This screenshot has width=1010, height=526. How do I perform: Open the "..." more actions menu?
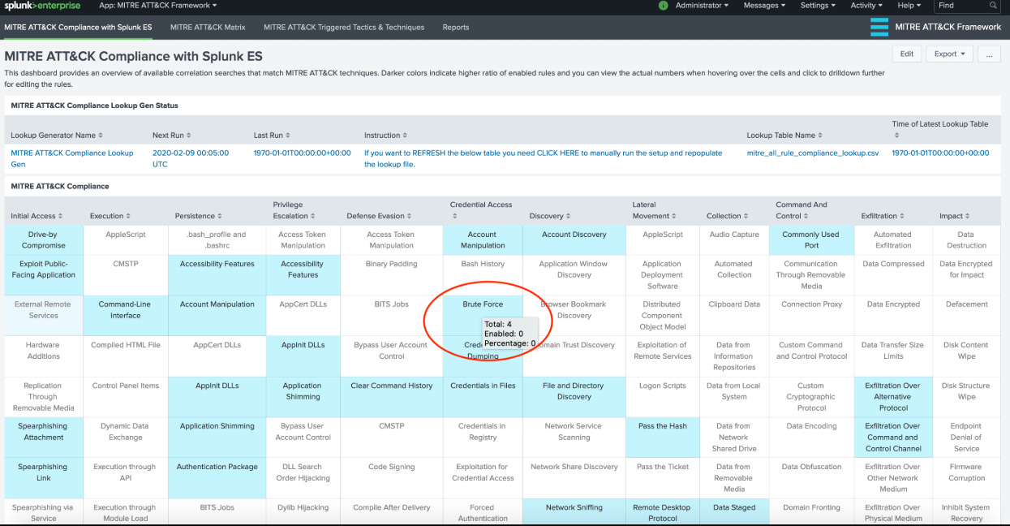[x=989, y=54]
